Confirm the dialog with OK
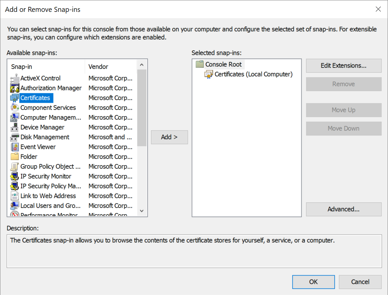 [313, 282]
